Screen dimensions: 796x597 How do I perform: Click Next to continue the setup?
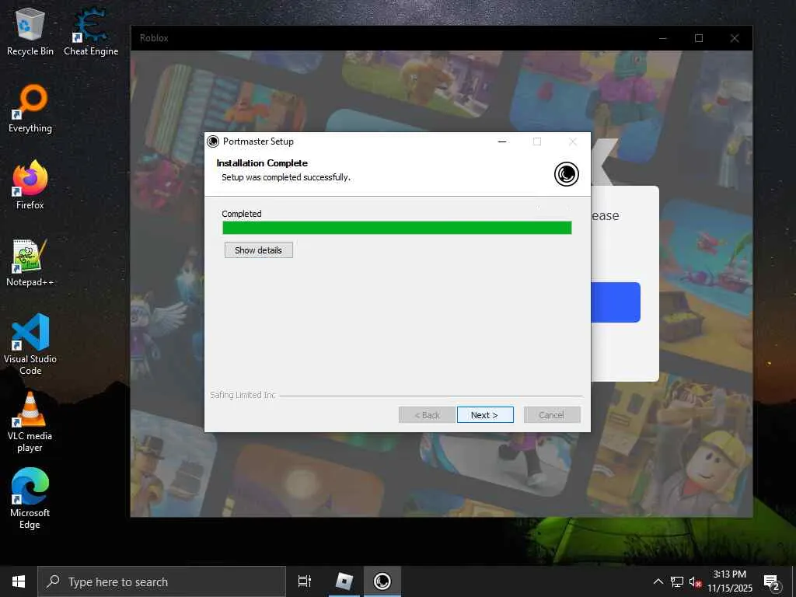(485, 415)
